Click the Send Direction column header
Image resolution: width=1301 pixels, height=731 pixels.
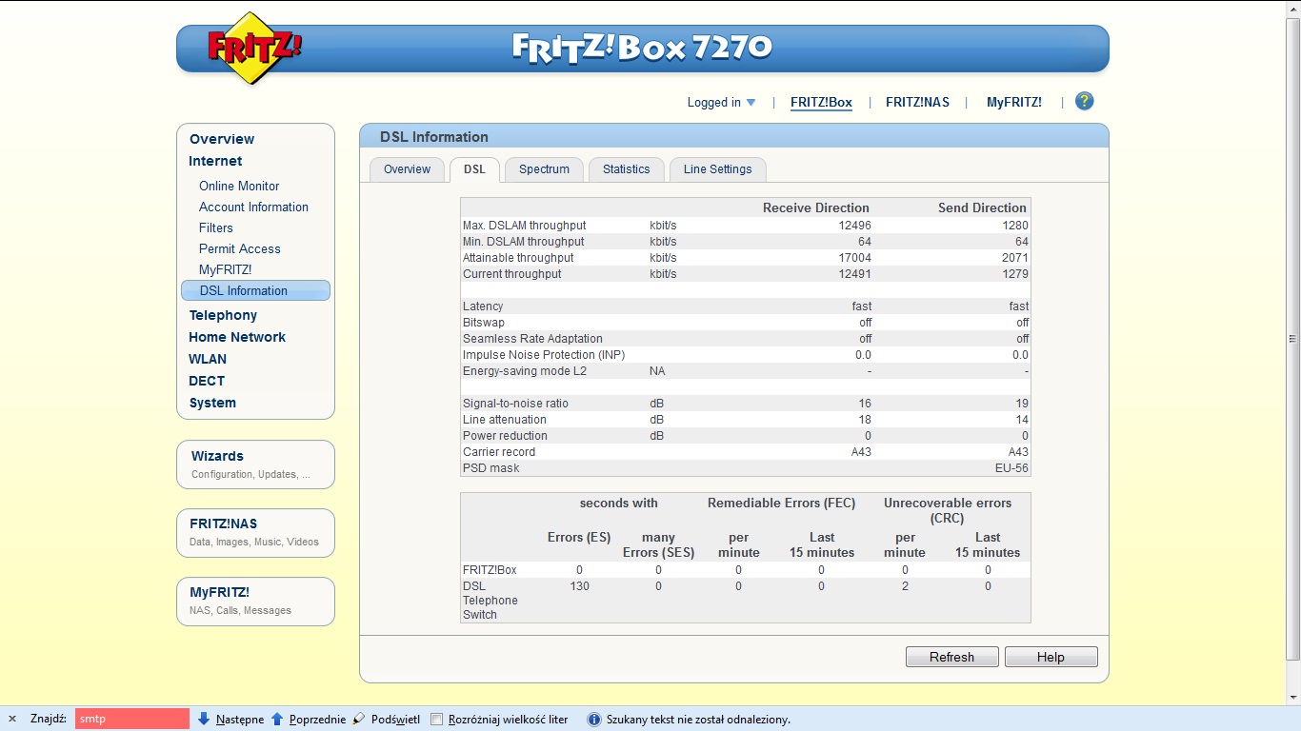(982, 207)
